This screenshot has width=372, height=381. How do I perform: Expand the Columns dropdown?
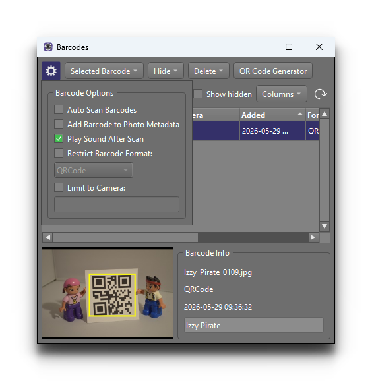[x=282, y=94]
